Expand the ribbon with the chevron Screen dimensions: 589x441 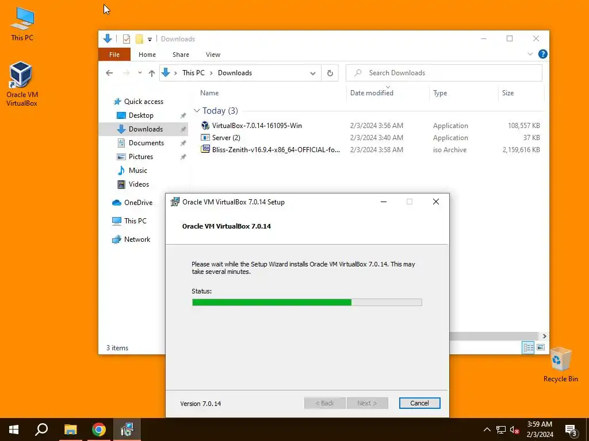pyautogui.click(x=530, y=54)
